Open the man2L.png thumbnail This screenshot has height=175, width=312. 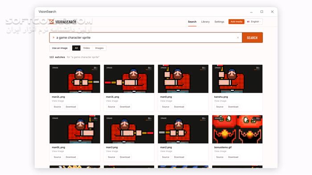[x=75, y=79]
